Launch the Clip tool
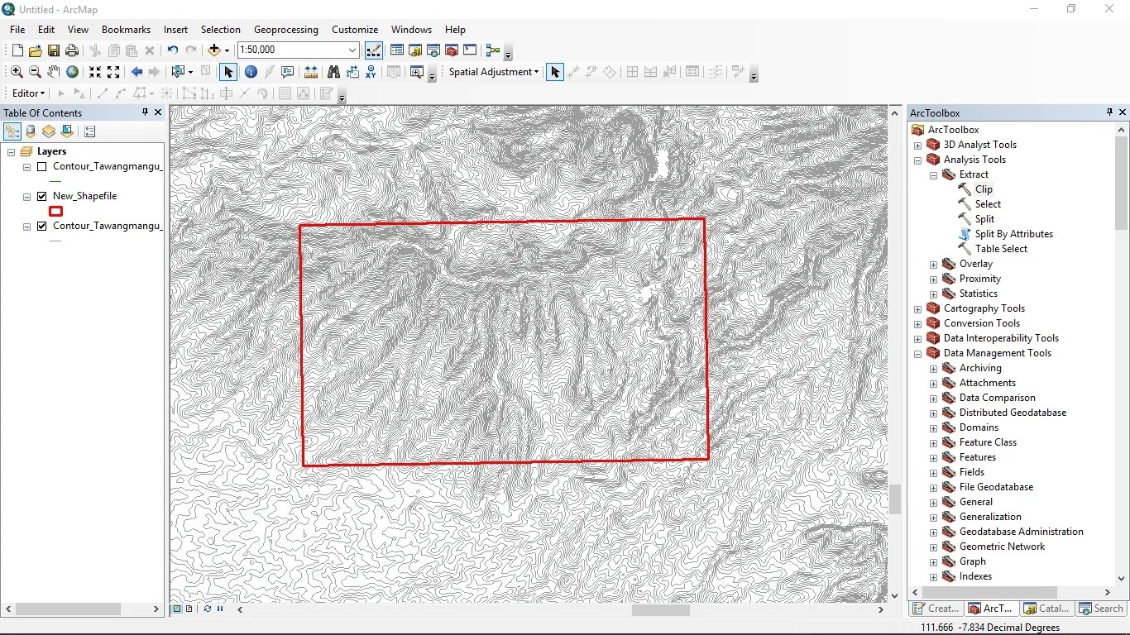This screenshot has width=1130, height=635. (x=983, y=189)
